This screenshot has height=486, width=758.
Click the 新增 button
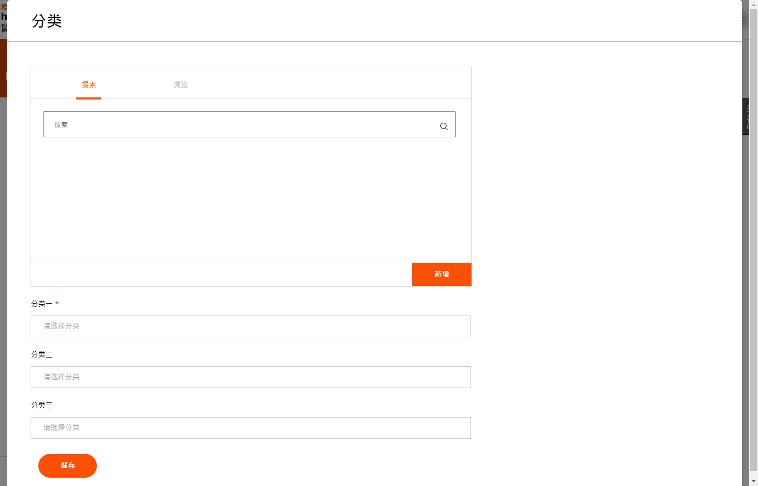441,274
